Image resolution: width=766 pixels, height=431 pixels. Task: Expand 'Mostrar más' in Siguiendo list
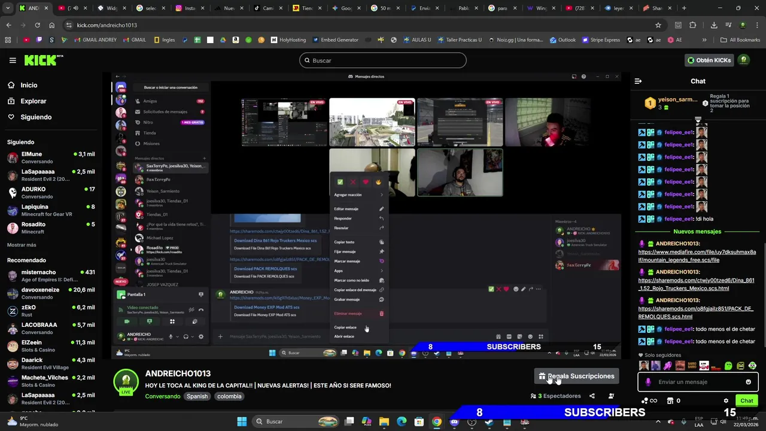[22, 245]
